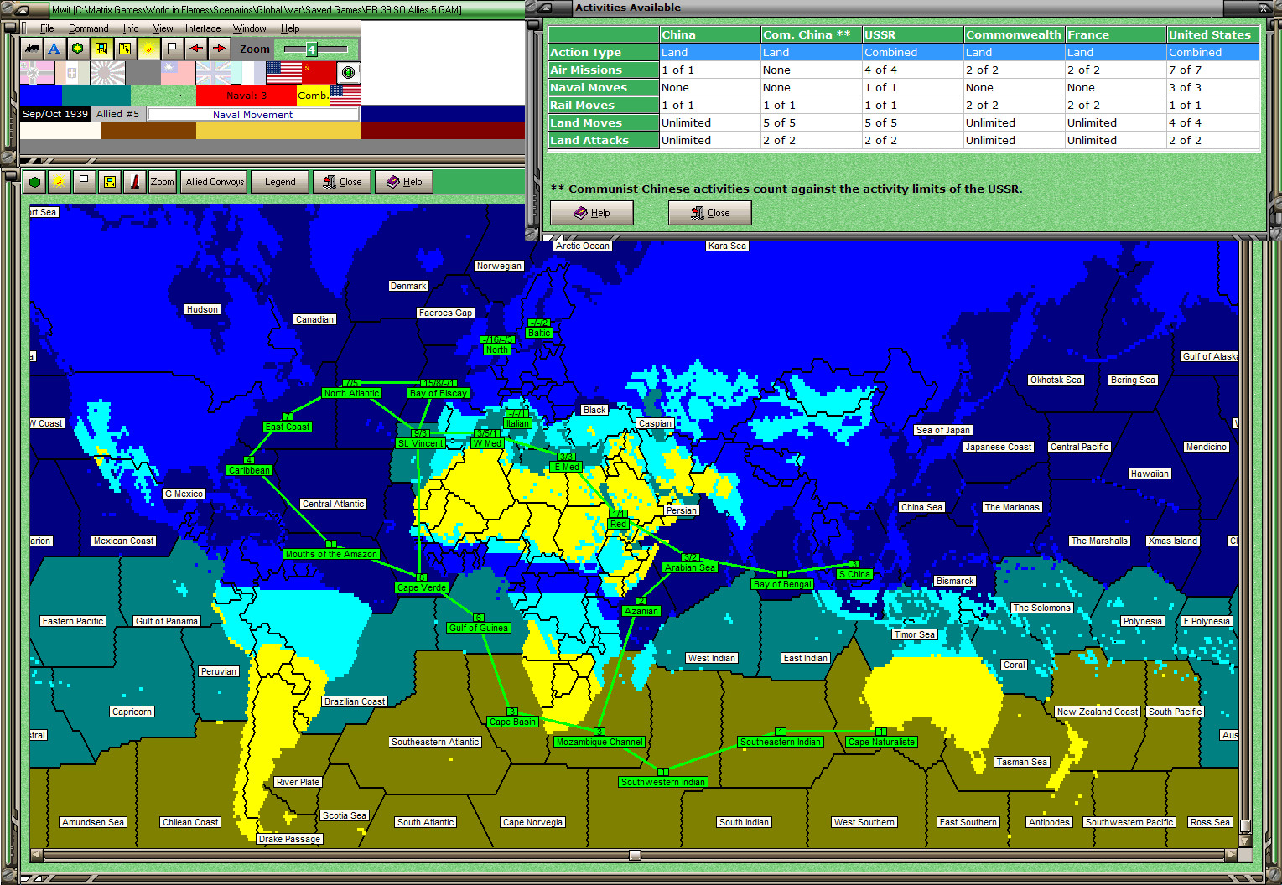
Task: Click the 'Bay of Biscay' convoy label
Action: click(439, 393)
